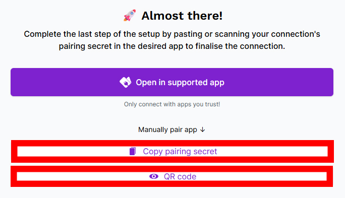345x198 pixels.
Task: Show the QR code
Action: 171,176
